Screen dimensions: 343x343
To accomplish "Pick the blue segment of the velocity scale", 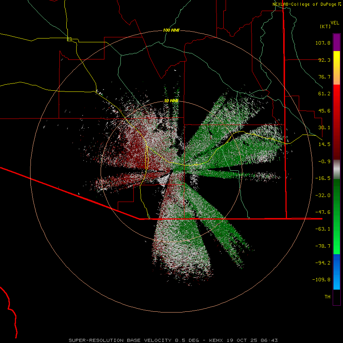I will pos(337,272).
